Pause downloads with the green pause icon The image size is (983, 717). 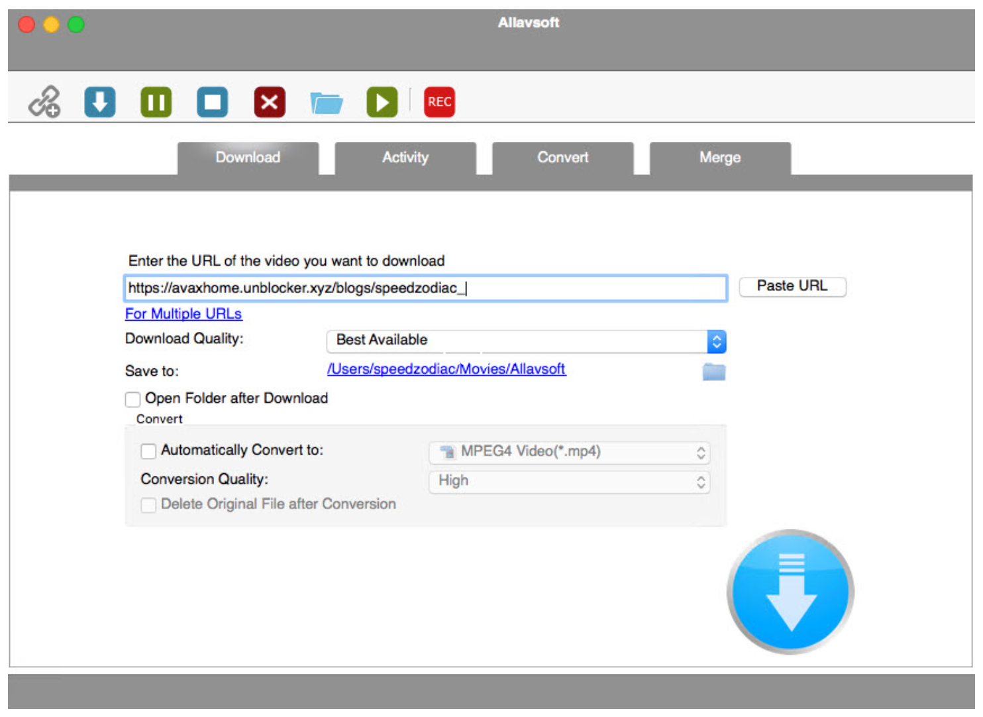click(156, 102)
